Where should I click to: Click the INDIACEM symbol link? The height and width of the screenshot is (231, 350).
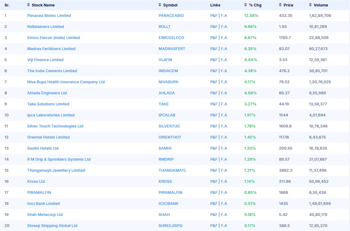pyautogui.click(x=168, y=71)
